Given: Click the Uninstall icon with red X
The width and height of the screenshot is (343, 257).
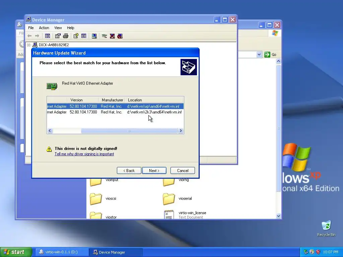Looking at the screenshot, I should click(112, 36).
